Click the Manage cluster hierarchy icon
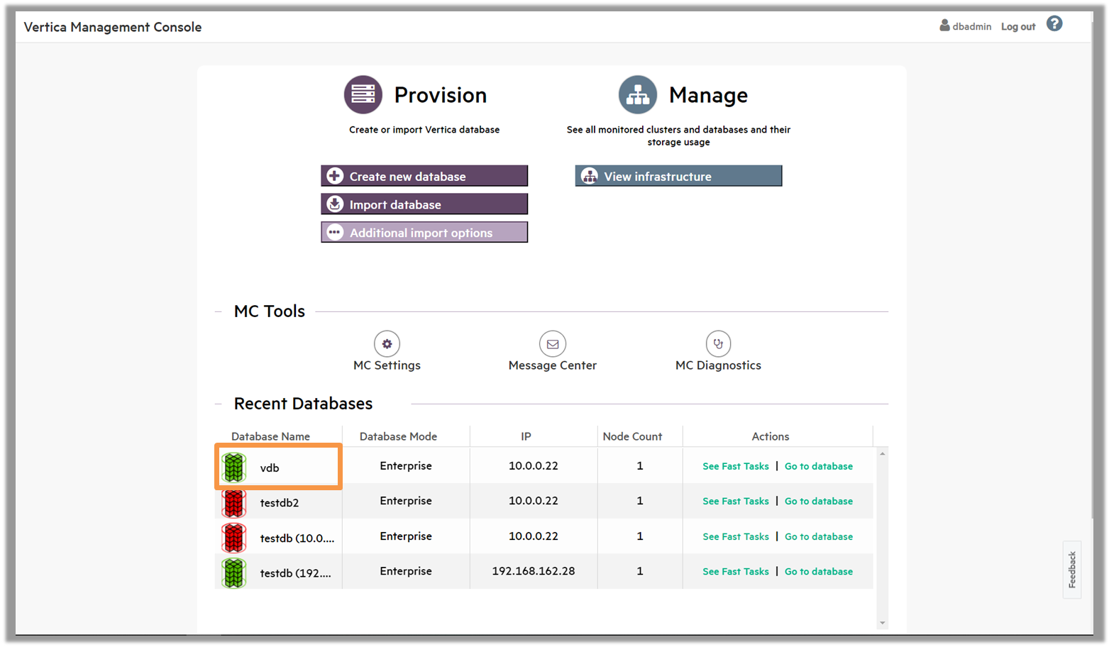1109x647 pixels. tap(637, 94)
